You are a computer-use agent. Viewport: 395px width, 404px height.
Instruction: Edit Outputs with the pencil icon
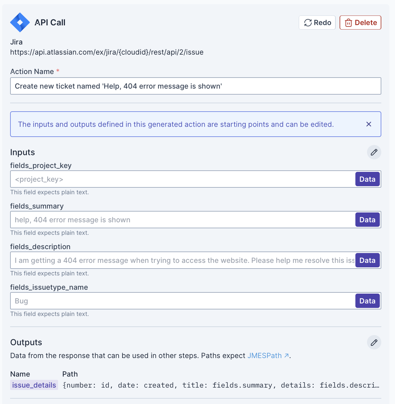(x=374, y=342)
